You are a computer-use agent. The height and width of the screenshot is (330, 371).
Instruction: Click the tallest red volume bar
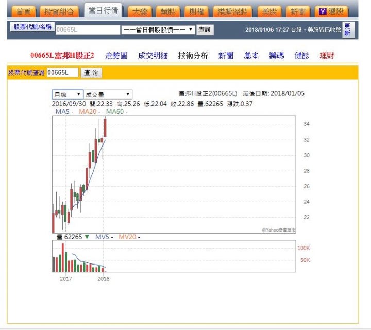pos(63,258)
